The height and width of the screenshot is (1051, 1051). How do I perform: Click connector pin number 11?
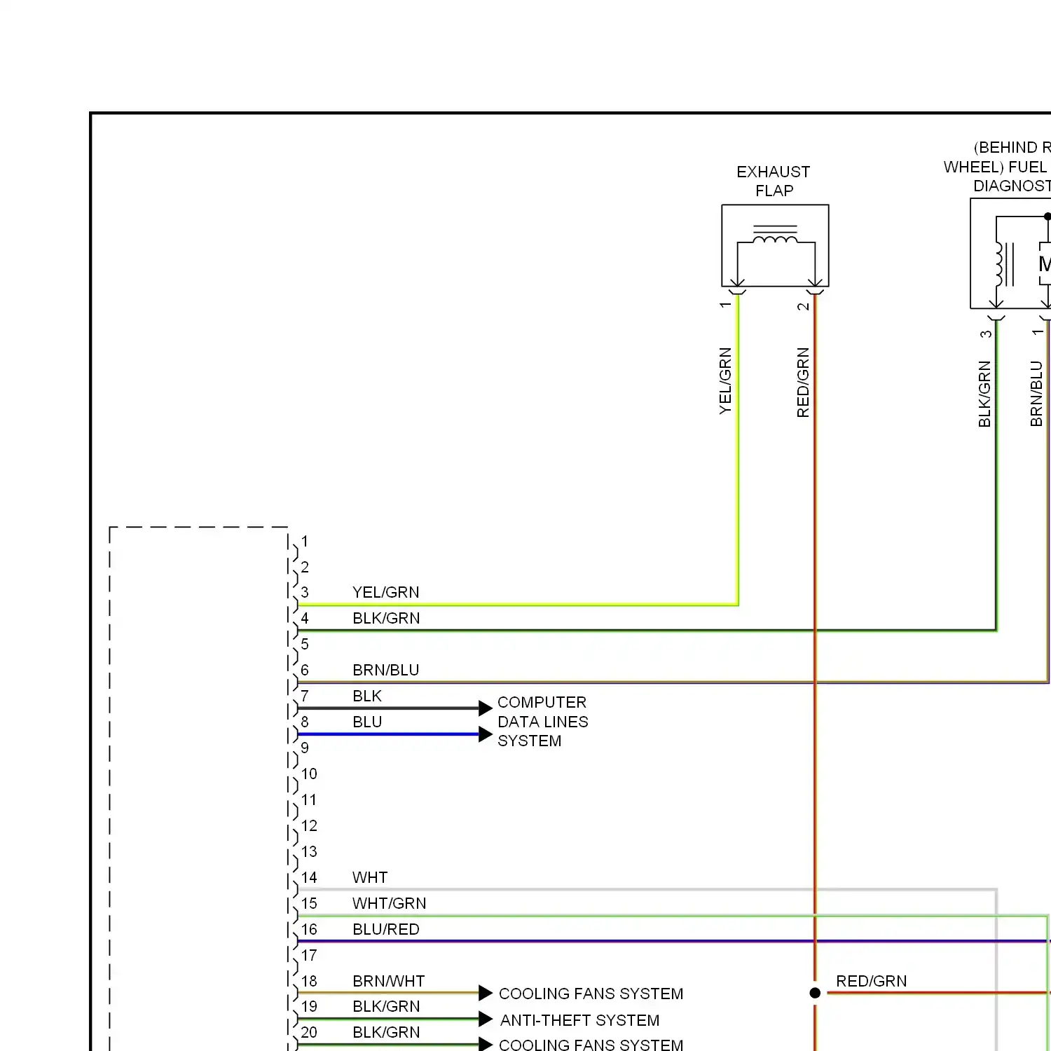point(309,799)
